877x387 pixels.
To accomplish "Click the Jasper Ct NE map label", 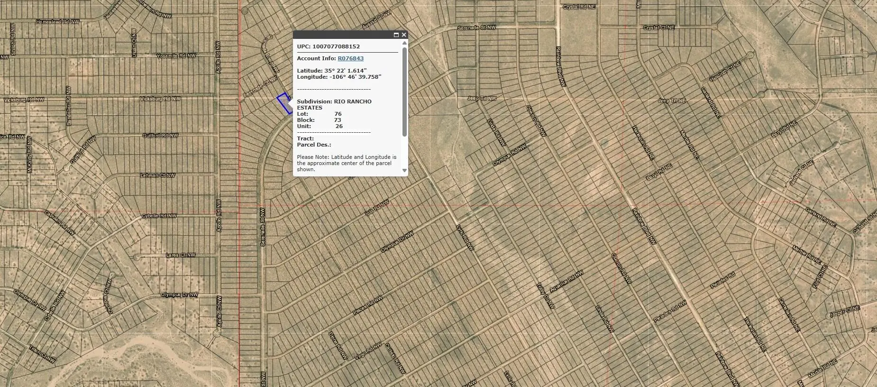I will (x=844, y=312).
